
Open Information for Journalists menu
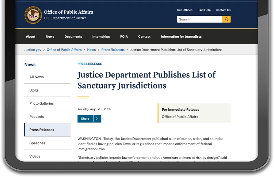point(181,37)
